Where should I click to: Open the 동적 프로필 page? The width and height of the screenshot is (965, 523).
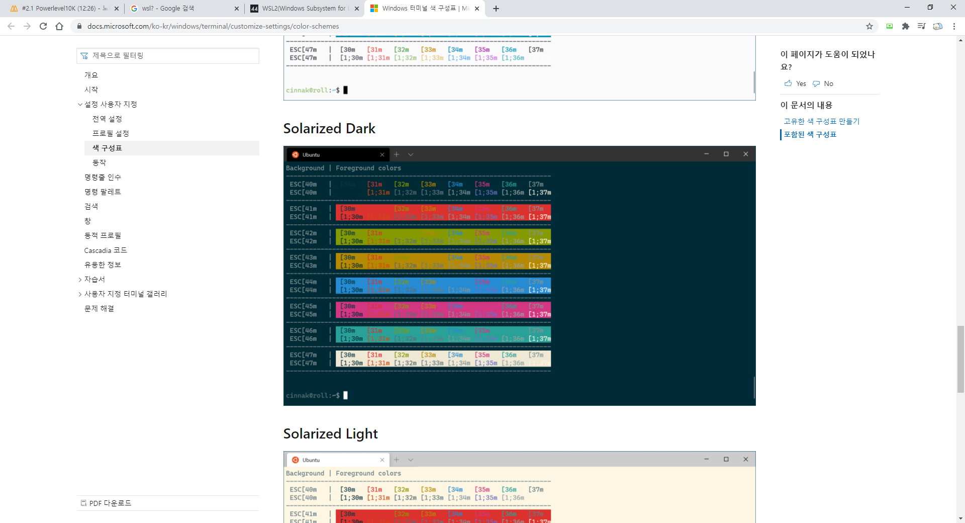103,235
